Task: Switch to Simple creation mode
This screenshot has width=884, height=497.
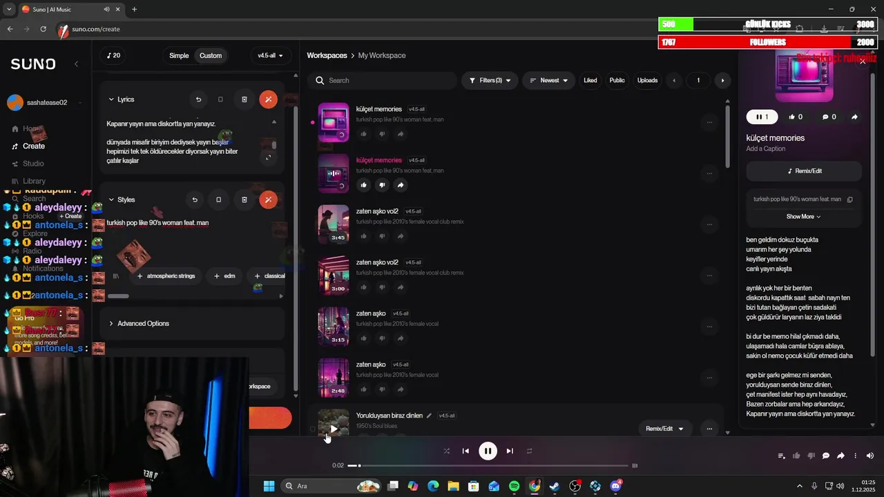Action: (x=179, y=56)
